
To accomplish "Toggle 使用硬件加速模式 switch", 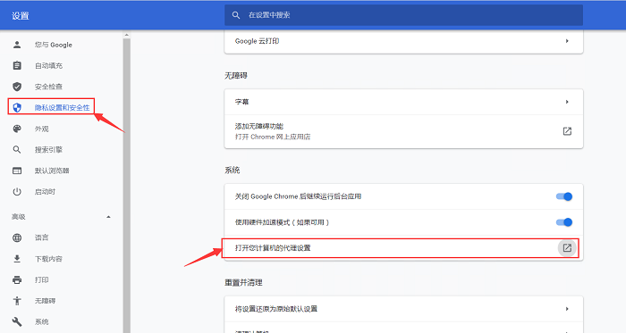I will (x=564, y=222).
